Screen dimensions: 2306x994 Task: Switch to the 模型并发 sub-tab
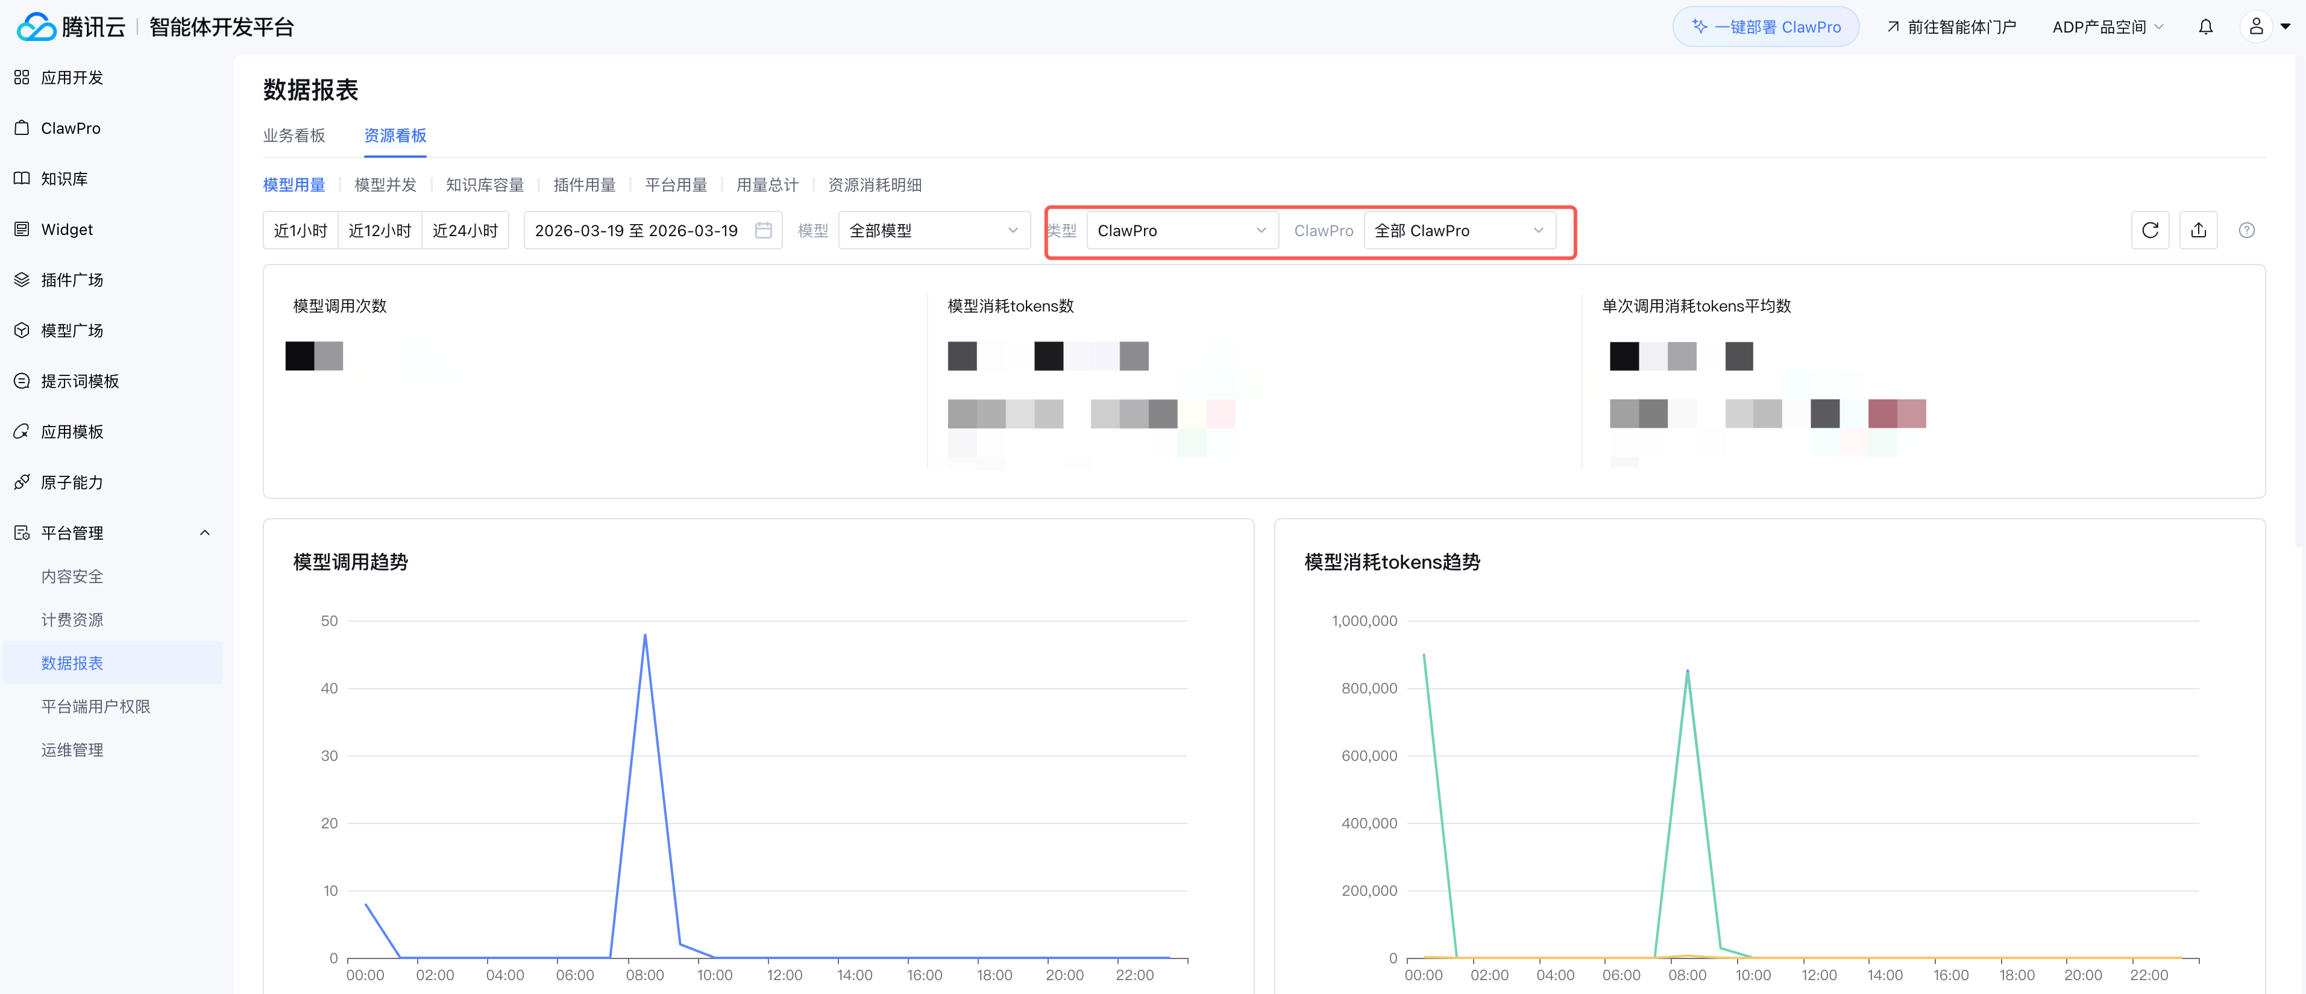point(385,184)
